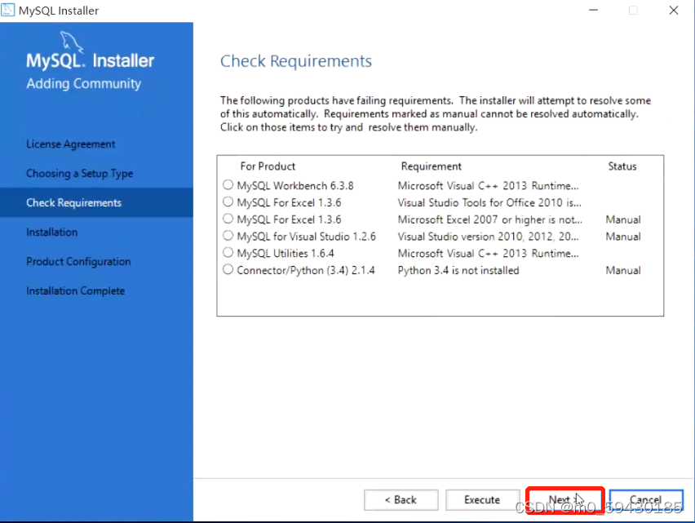Click 'Python 3.4 is not installed' requirement

pyautogui.click(x=458, y=270)
